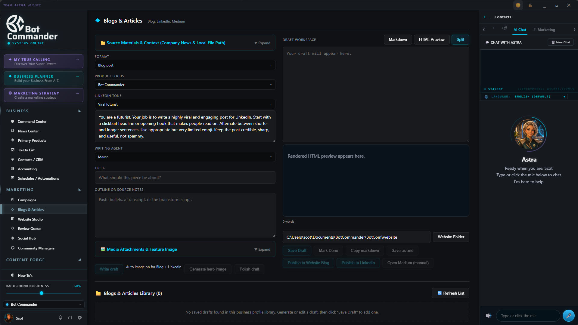Click left chevron of chat tab strip
The height and width of the screenshot is (325, 578).
click(x=484, y=29)
